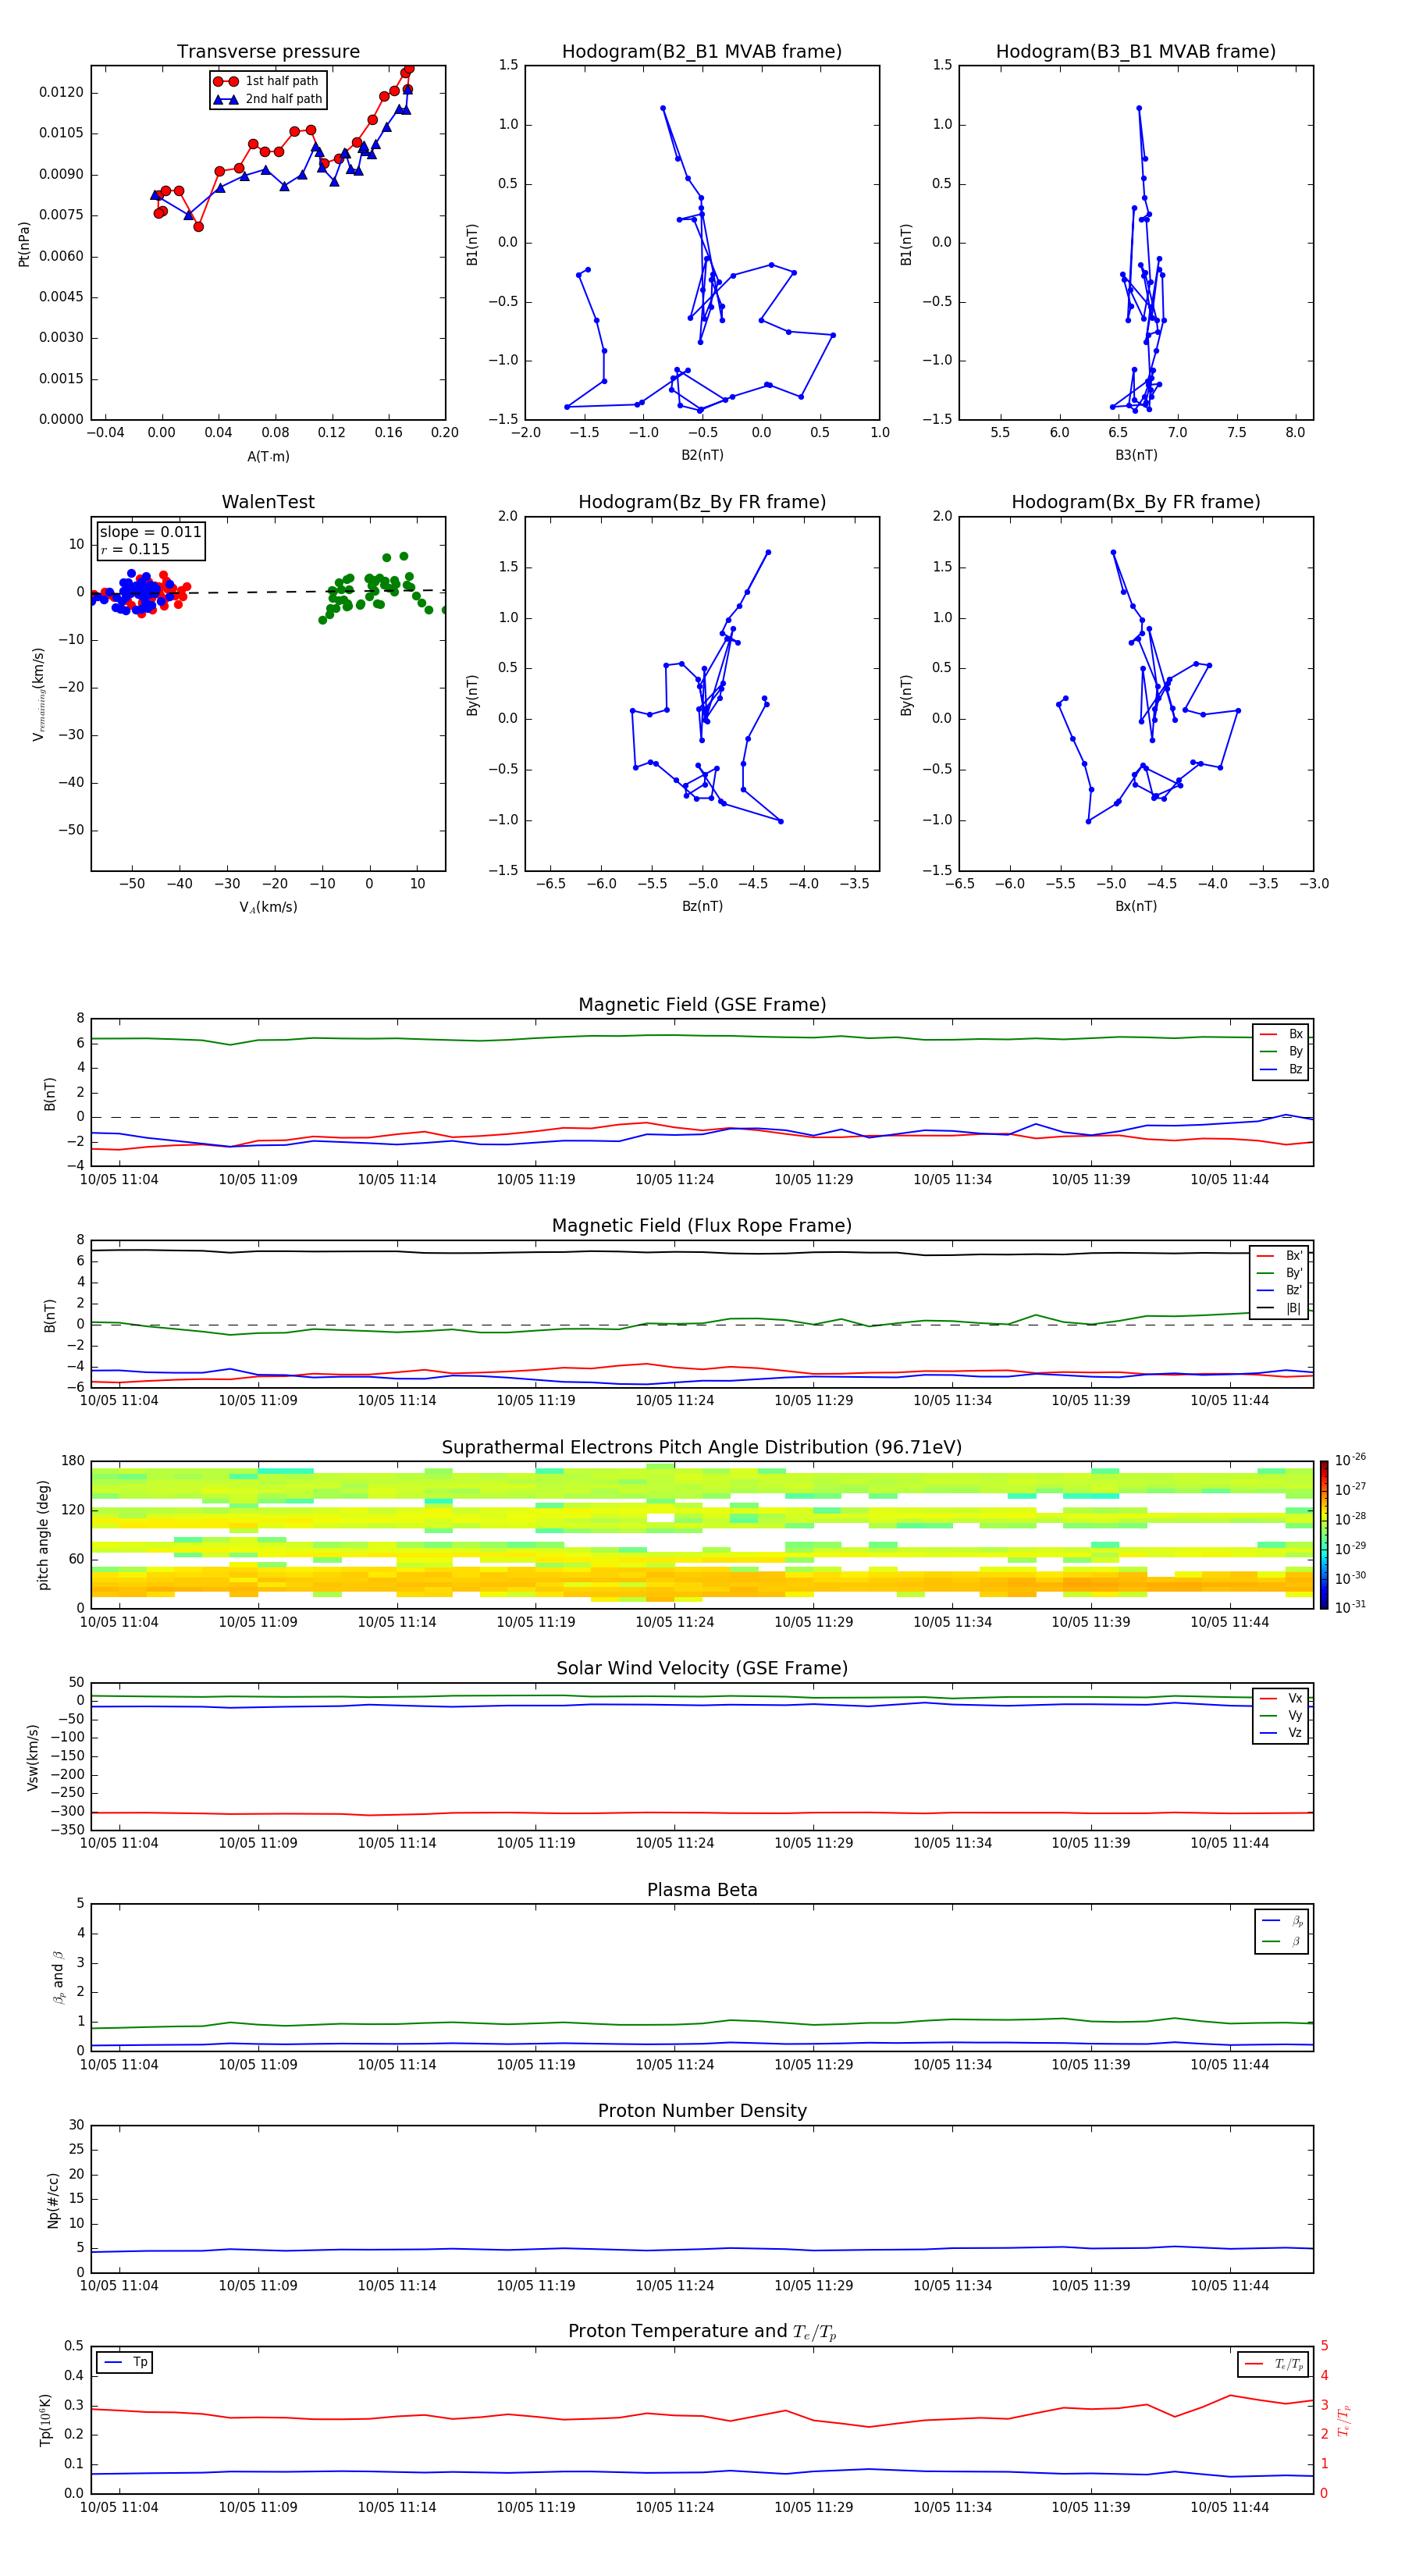This screenshot has width=1405, height=2576.
Task: Select Bz' in the Flux Rope legend
Action: tap(1280, 1290)
